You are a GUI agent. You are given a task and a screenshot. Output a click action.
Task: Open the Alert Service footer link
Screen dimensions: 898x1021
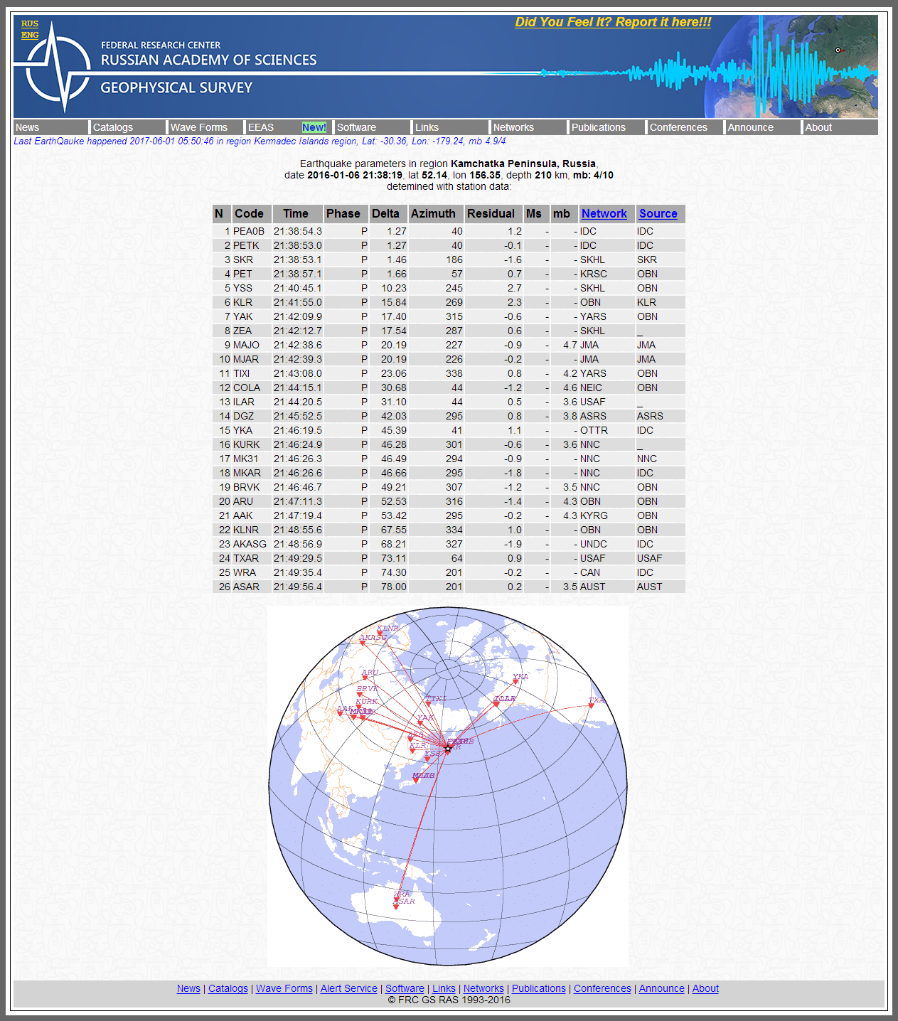[x=348, y=988]
